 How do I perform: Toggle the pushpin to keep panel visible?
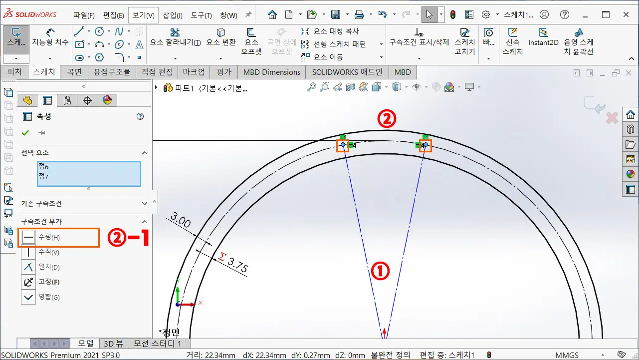(x=42, y=133)
